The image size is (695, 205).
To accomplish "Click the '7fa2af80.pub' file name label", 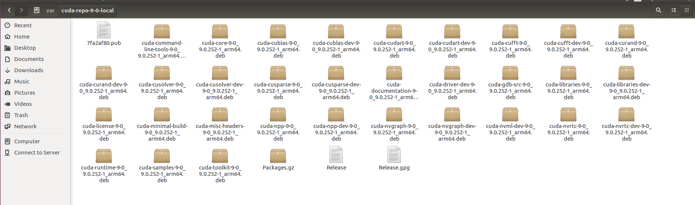I will click(x=104, y=43).
